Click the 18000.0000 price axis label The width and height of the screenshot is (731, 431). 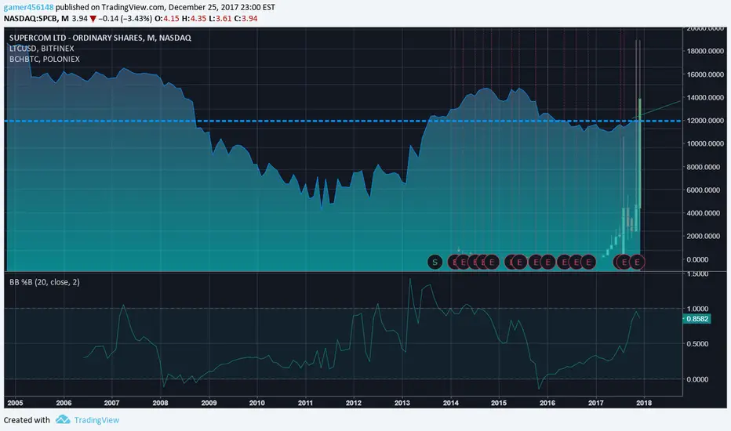point(705,51)
